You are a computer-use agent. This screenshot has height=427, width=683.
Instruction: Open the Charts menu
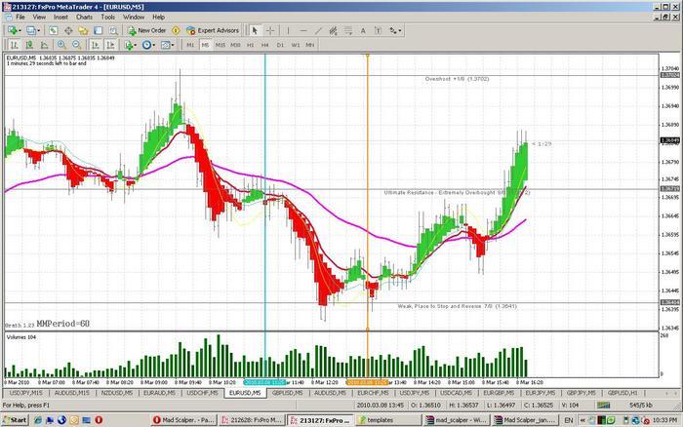click(x=84, y=17)
